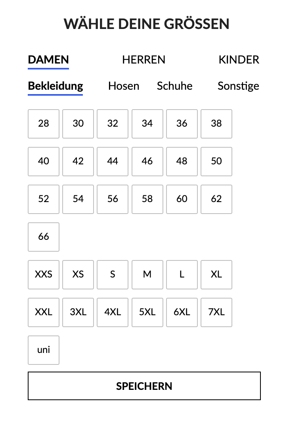
Task: Select size M
Action: [147, 275]
